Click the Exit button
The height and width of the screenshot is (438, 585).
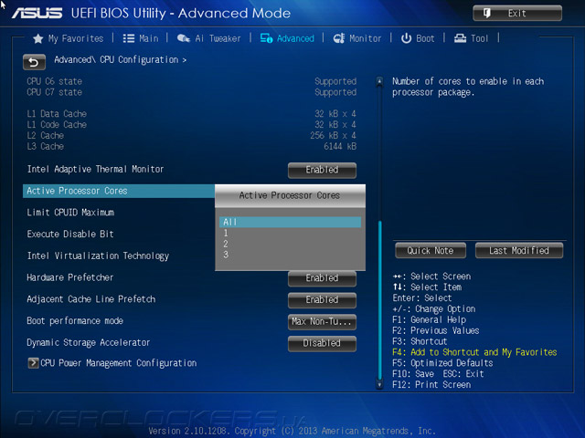click(517, 14)
